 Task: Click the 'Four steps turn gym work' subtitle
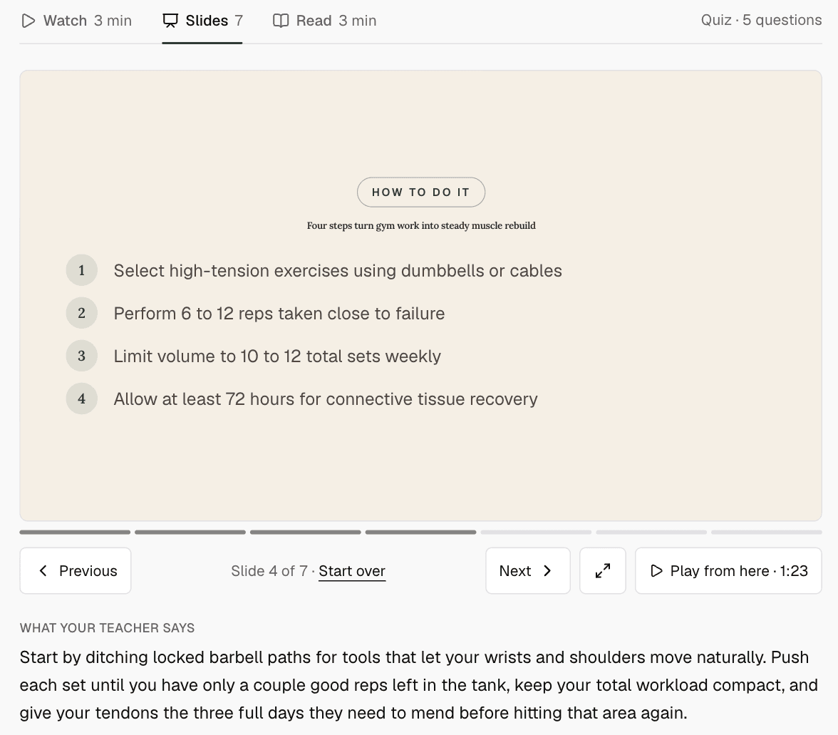click(421, 225)
